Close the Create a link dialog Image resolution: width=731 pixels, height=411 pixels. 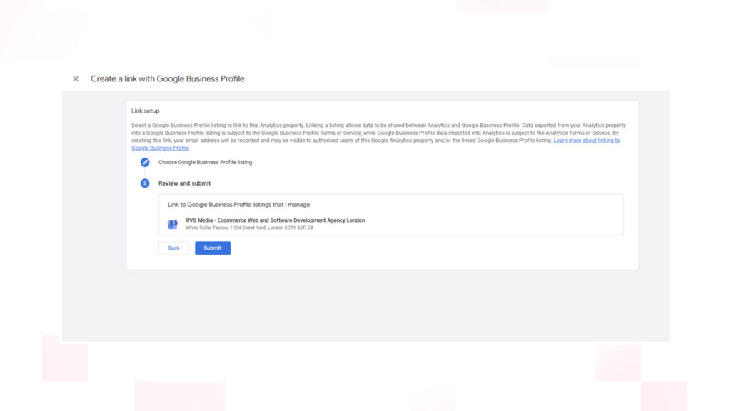pos(76,78)
